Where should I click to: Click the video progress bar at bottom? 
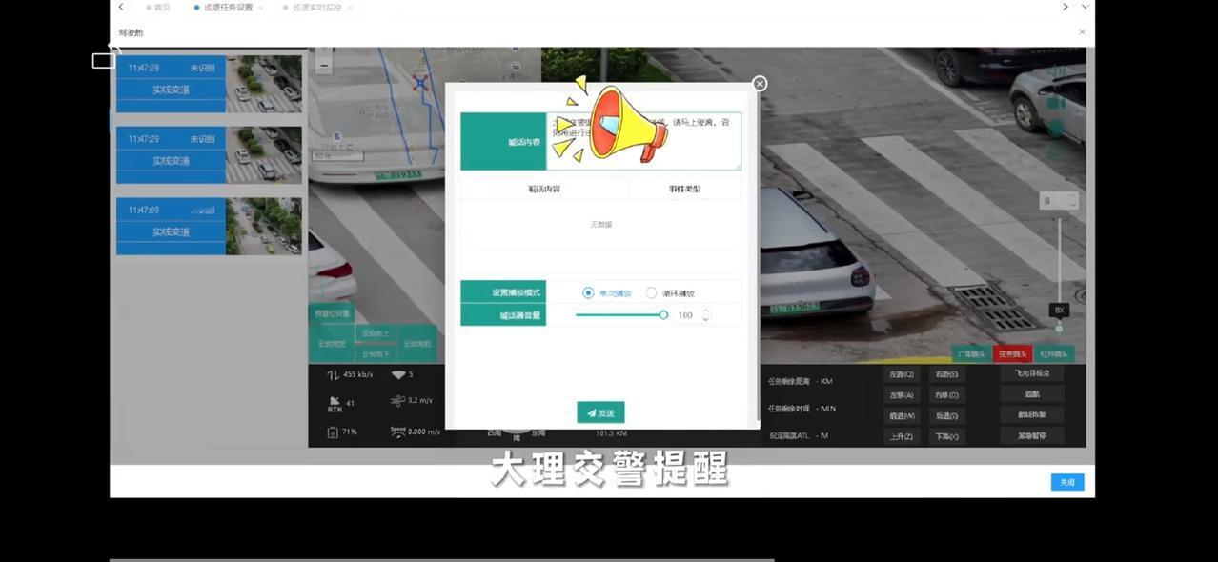[442, 560]
